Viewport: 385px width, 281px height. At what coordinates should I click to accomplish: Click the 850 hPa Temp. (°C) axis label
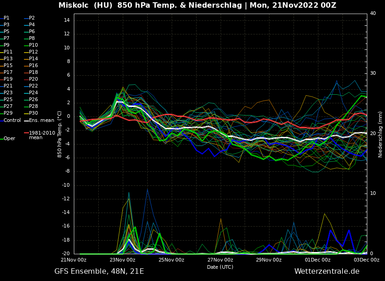coord(60,134)
